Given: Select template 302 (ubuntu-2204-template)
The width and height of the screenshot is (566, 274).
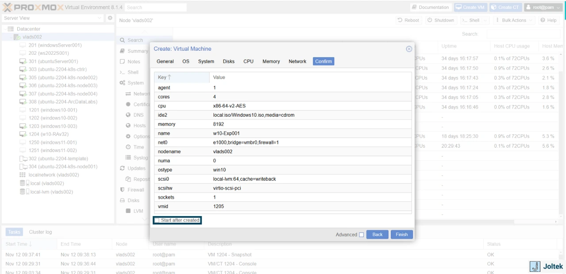Looking at the screenshot, I should (58, 158).
